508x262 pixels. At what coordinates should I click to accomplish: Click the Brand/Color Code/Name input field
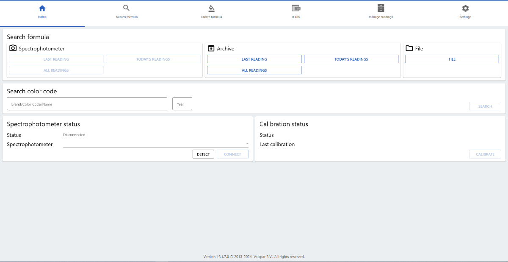coord(87,103)
